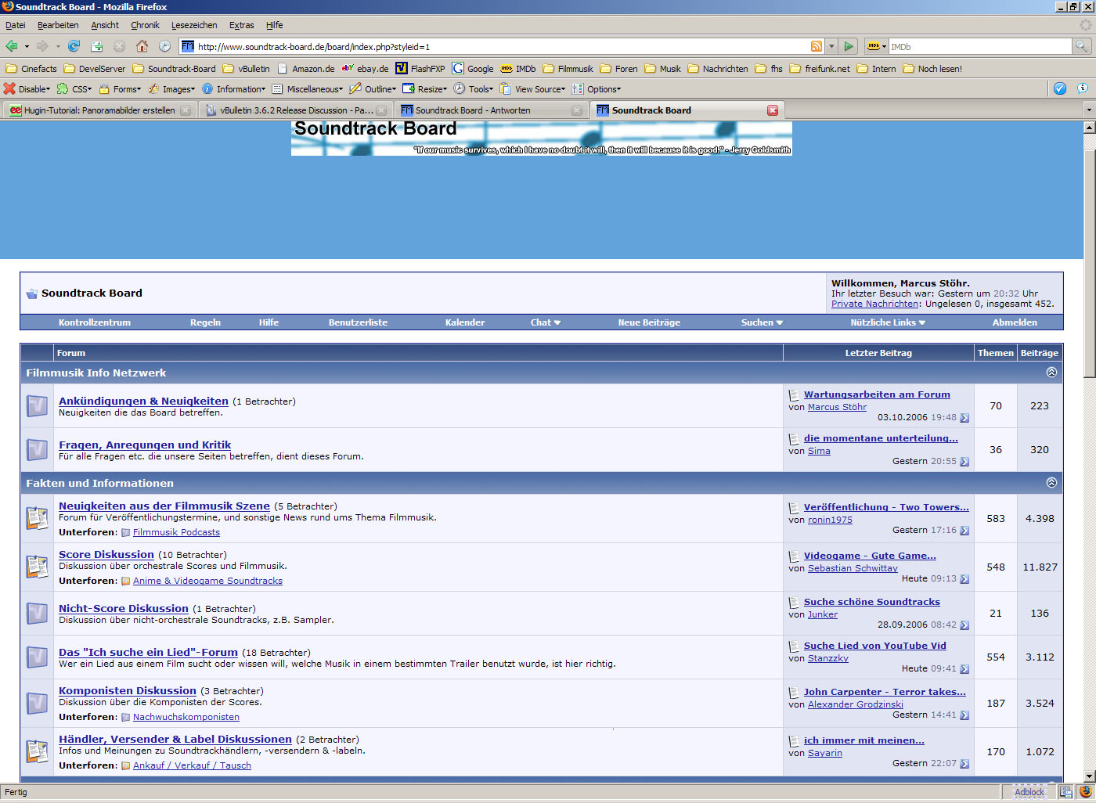This screenshot has height=803, width=1096.
Task: Click Abmelden to log out
Action: [1015, 322]
